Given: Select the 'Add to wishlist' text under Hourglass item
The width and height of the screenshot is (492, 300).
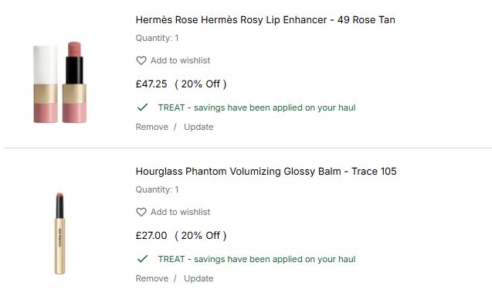Looking at the screenshot, I should tap(181, 212).
